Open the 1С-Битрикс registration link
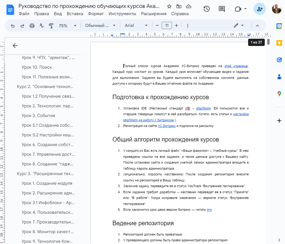The width and height of the screenshot is (285, 244). [167, 126]
